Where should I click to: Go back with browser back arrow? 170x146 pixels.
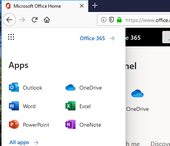(x=9, y=20)
